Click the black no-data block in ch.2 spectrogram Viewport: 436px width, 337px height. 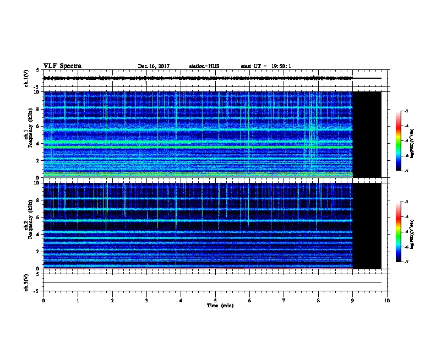367,226
